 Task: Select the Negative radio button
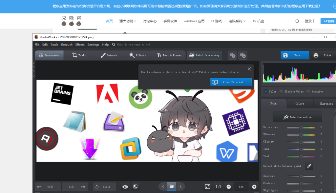(x=308, y=91)
